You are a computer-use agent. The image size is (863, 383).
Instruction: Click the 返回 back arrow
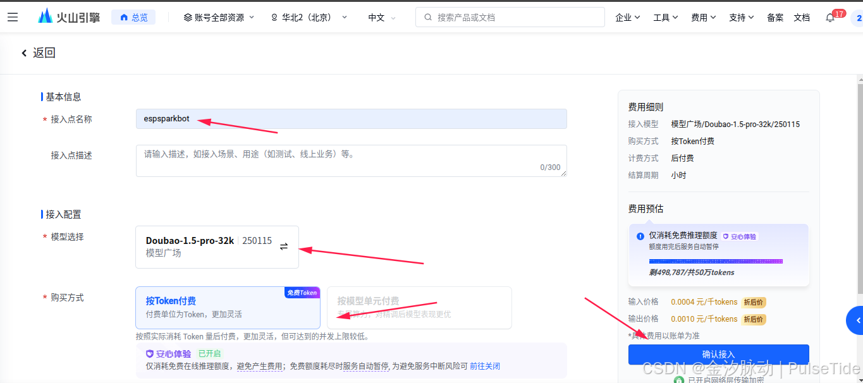pos(24,53)
